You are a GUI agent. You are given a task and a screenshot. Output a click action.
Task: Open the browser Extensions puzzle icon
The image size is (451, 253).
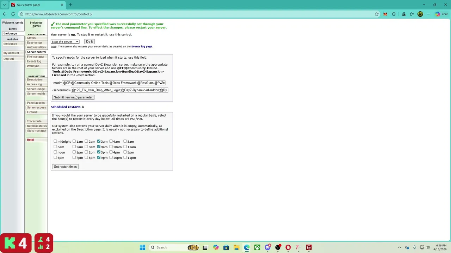point(394,14)
